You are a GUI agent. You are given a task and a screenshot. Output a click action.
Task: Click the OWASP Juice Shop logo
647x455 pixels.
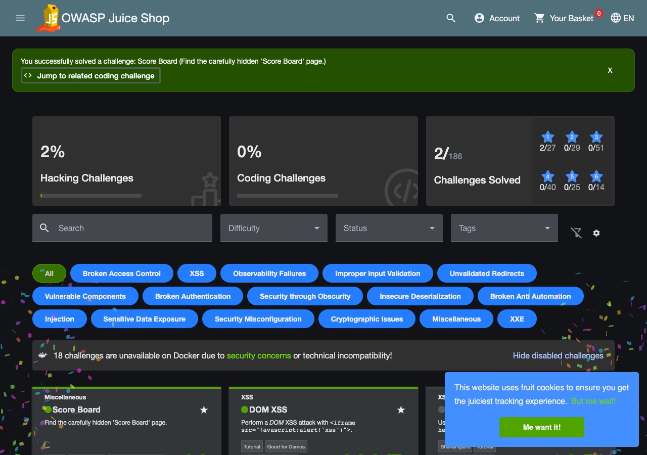[48, 19]
